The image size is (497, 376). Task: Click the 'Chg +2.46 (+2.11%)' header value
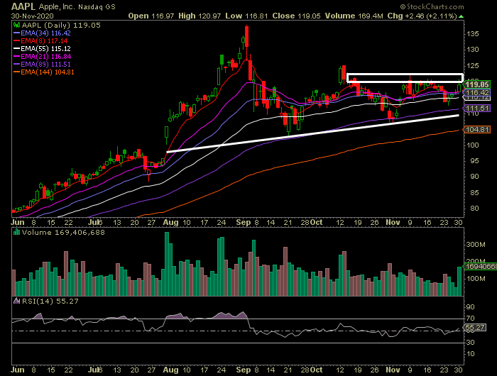point(422,16)
